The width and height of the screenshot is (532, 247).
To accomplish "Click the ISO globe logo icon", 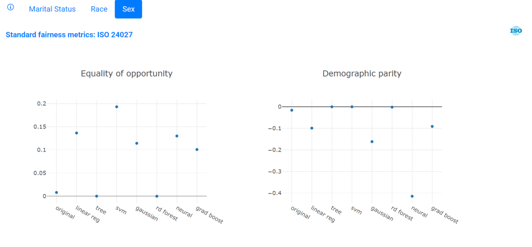I will [x=516, y=31].
